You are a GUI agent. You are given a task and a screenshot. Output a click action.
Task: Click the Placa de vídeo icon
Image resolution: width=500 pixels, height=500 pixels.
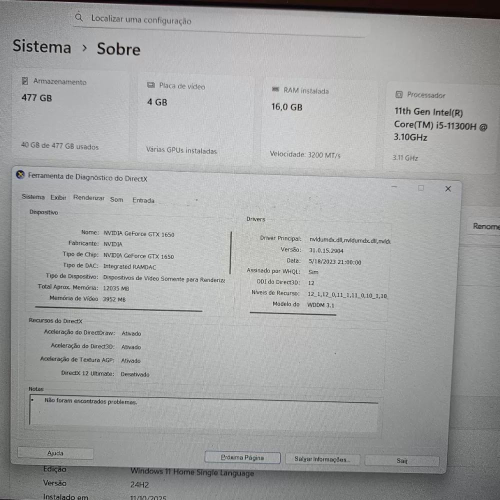pyautogui.click(x=151, y=85)
